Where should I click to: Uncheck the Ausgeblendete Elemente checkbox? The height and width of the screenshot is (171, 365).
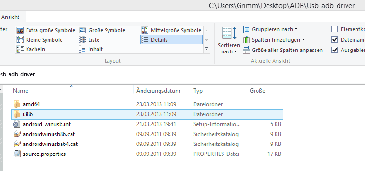pos(335,50)
